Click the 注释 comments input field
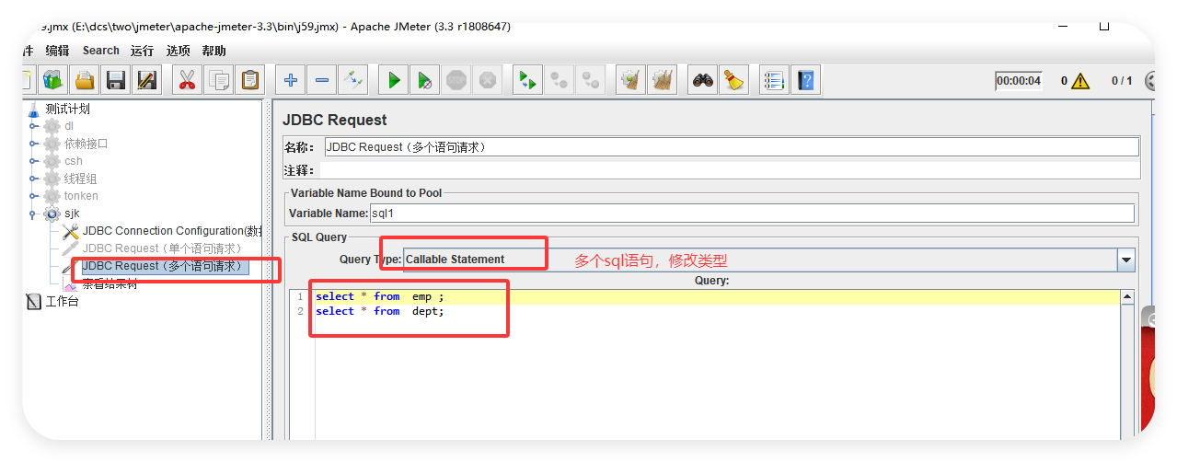The height and width of the screenshot is (462, 1177). (x=729, y=170)
